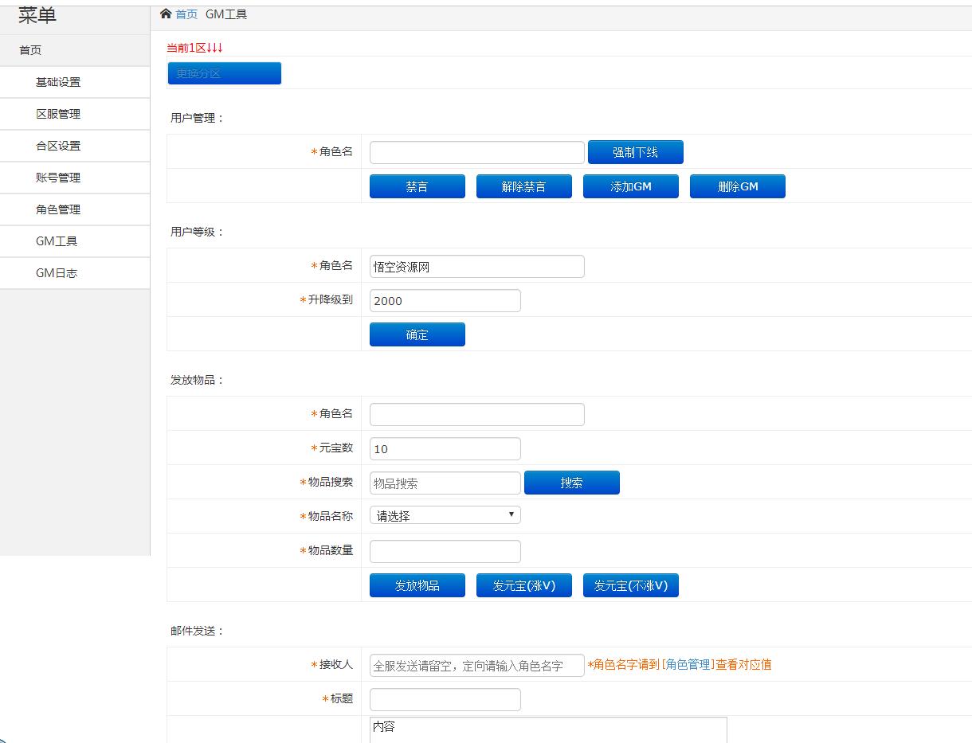Select 区服管理 from the sidebar
This screenshot has width=972, height=743.
pyautogui.click(x=58, y=114)
